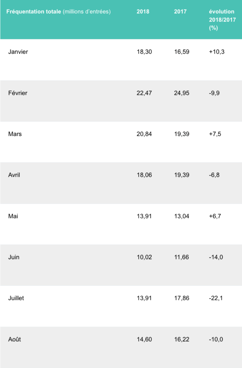Click the 17,86 value in Juillet row
The image size is (242, 368).
pos(181,298)
